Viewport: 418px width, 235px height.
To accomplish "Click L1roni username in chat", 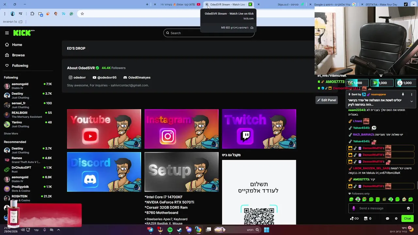I will 357,121.
